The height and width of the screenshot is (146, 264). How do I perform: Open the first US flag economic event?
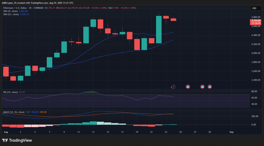coord(188,87)
